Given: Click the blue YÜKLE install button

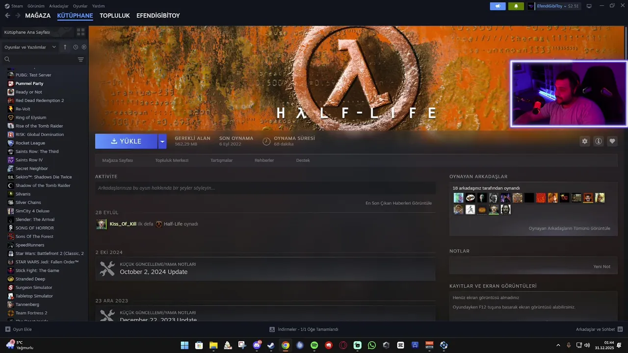Looking at the screenshot, I should click(126, 141).
